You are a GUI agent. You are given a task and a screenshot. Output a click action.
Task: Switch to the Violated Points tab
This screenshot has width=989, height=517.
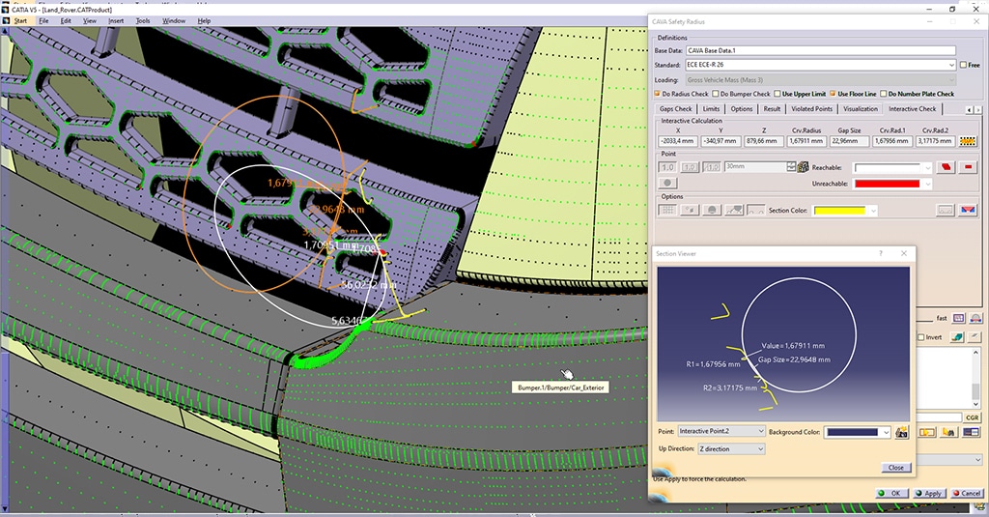click(811, 108)
